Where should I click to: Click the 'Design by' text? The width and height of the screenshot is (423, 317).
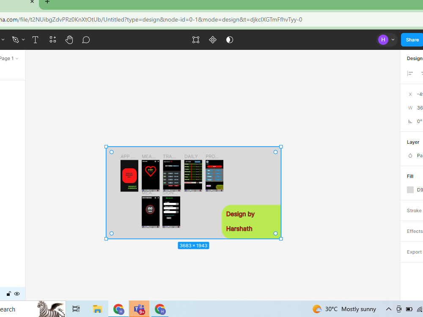[x=240, y=214]
